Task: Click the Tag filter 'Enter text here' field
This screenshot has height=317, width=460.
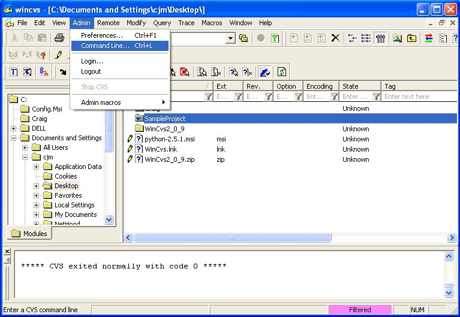Action: (x=419, y=96)
